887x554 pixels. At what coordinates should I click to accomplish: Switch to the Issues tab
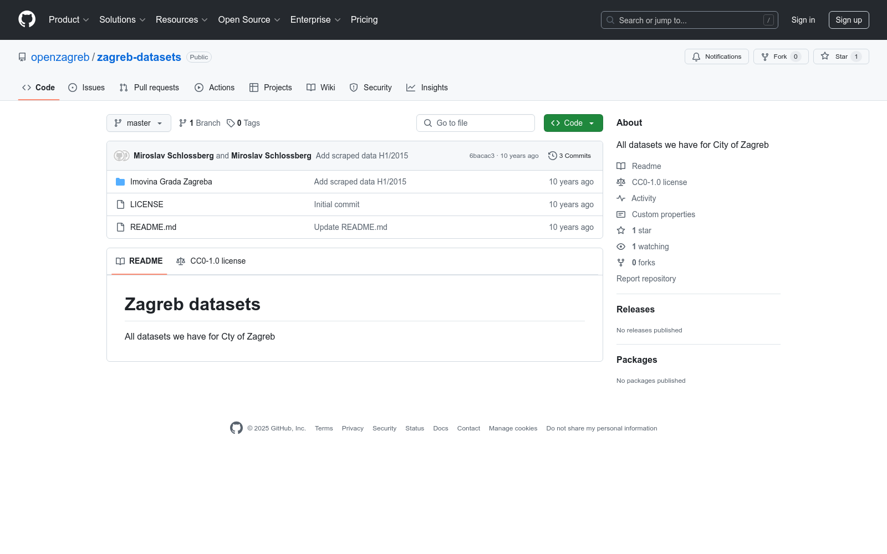[x=86, y=88]
